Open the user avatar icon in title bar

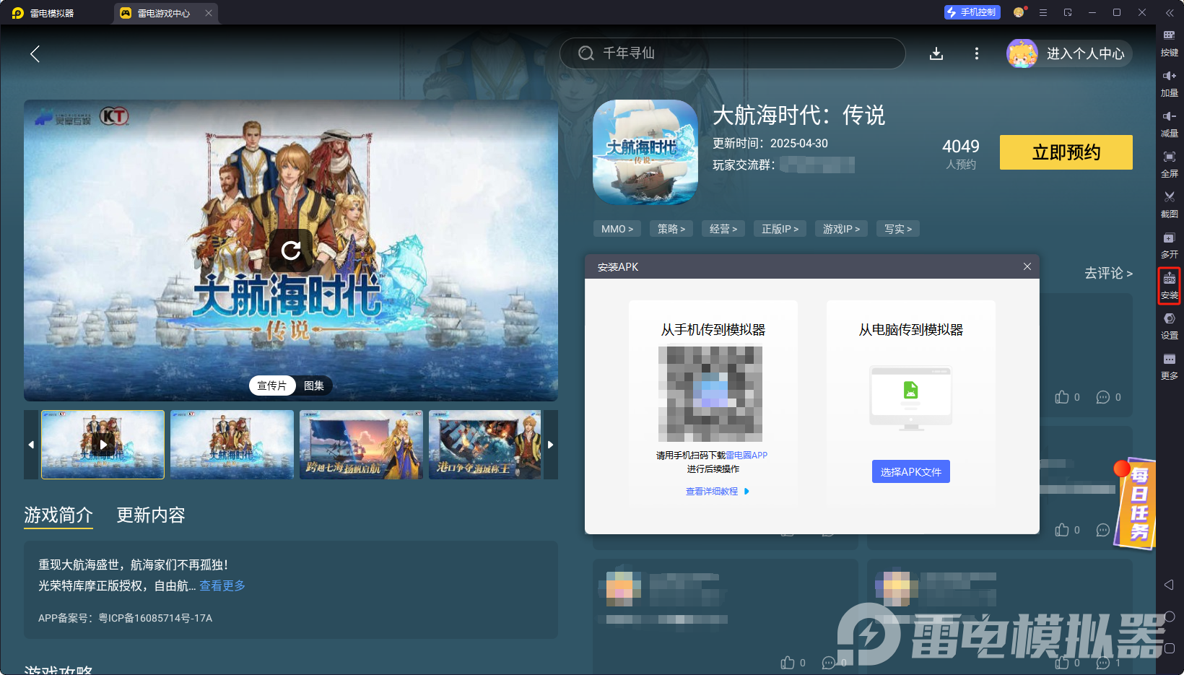[1019, 12]
